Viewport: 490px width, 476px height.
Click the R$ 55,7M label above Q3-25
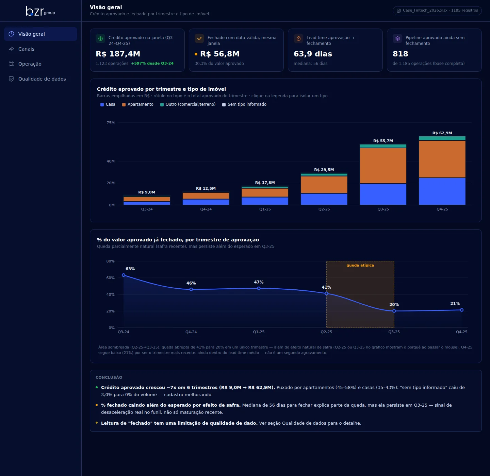tap(383, 141)
